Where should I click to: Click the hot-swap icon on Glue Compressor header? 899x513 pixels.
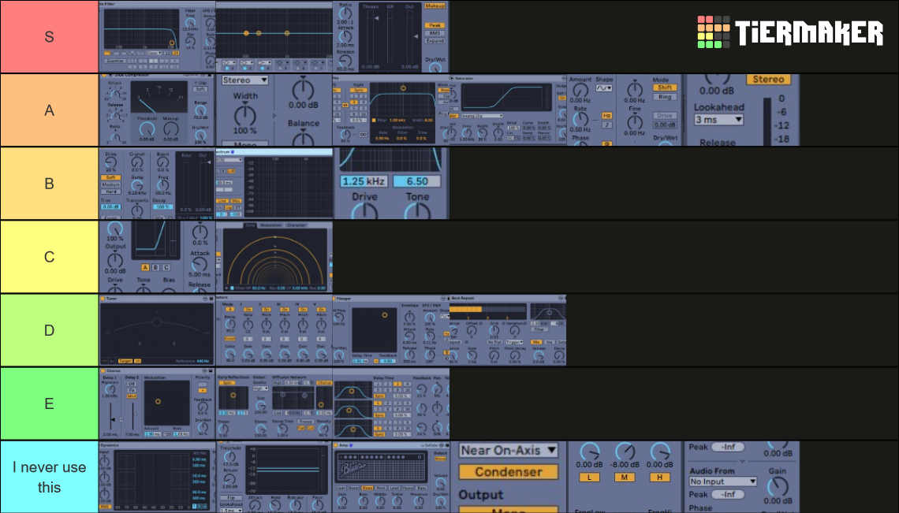[x=204, y=76]
